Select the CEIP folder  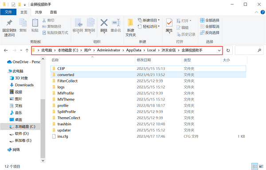pyautogui.click(x=148, y=69)
